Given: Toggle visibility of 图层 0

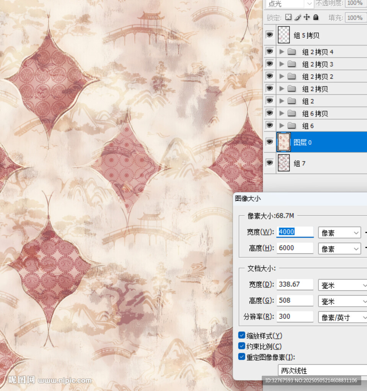Looking at the screenshot, I should (x=270, y=142).
